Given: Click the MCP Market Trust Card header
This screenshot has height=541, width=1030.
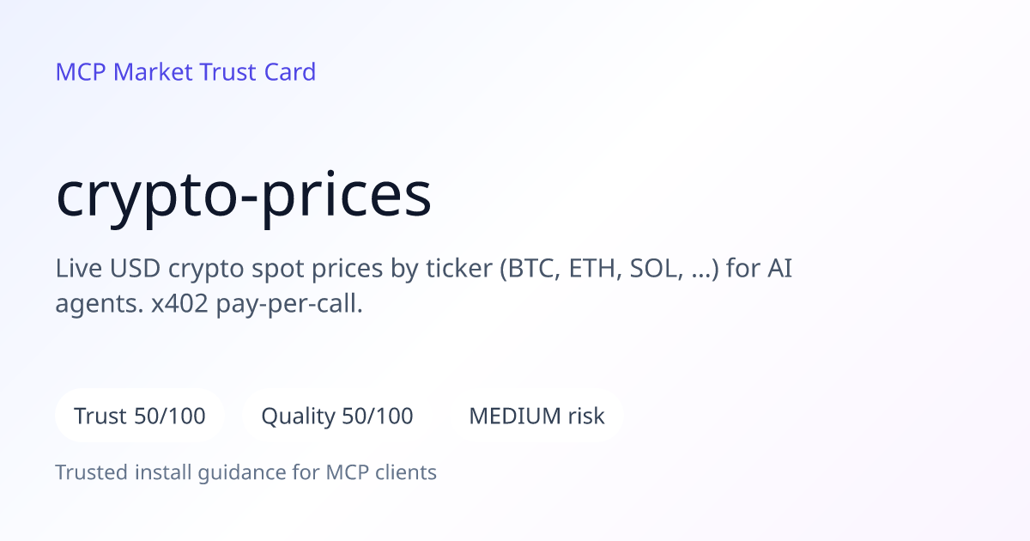Looking at the screenshot, I should pyautogui.click(x=185, y=71).
